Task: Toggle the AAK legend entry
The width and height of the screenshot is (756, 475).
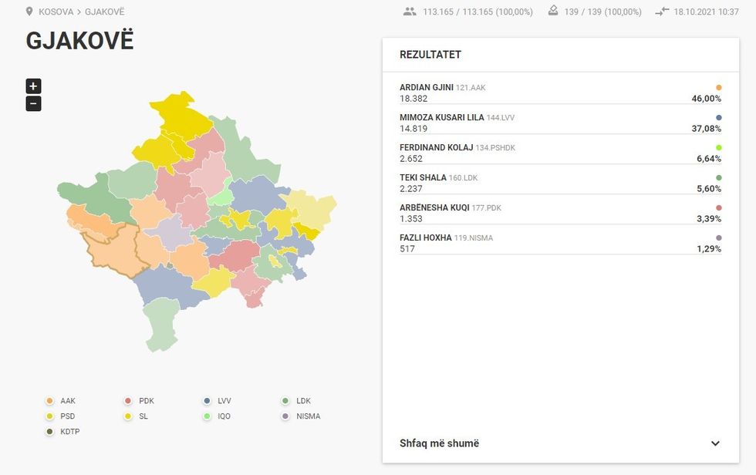Action: pyautogui.click(x=62, y=400)
